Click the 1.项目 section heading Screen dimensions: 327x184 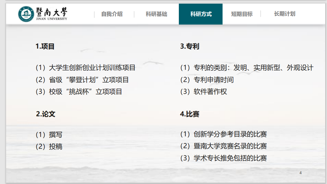[45, 46]
